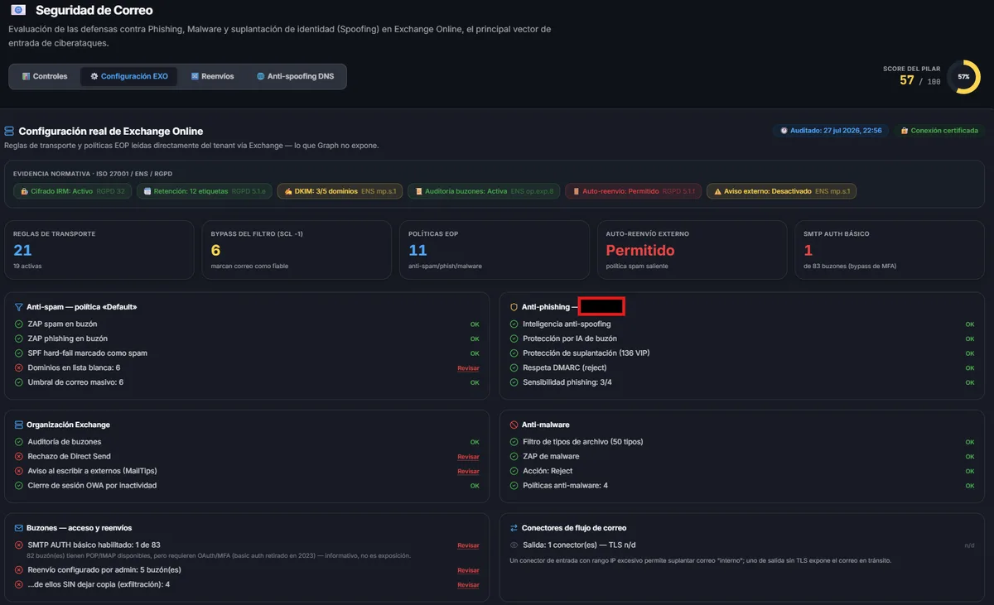Click the Bypass del filtro (SCL -1) card
The width and height of the screenshot is (994, 605).
pos(297,250)
